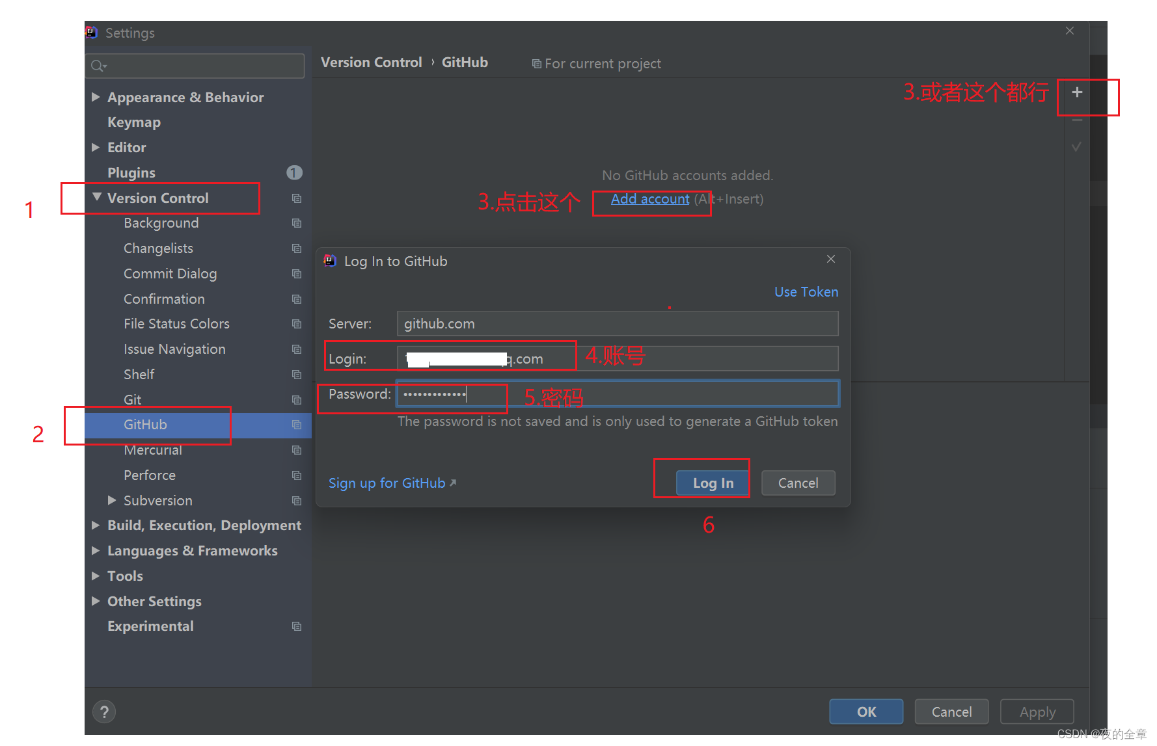Click the Version Control breadcrumb
Viewport: 1157px width, 746px height.
[x=372, y=62]
